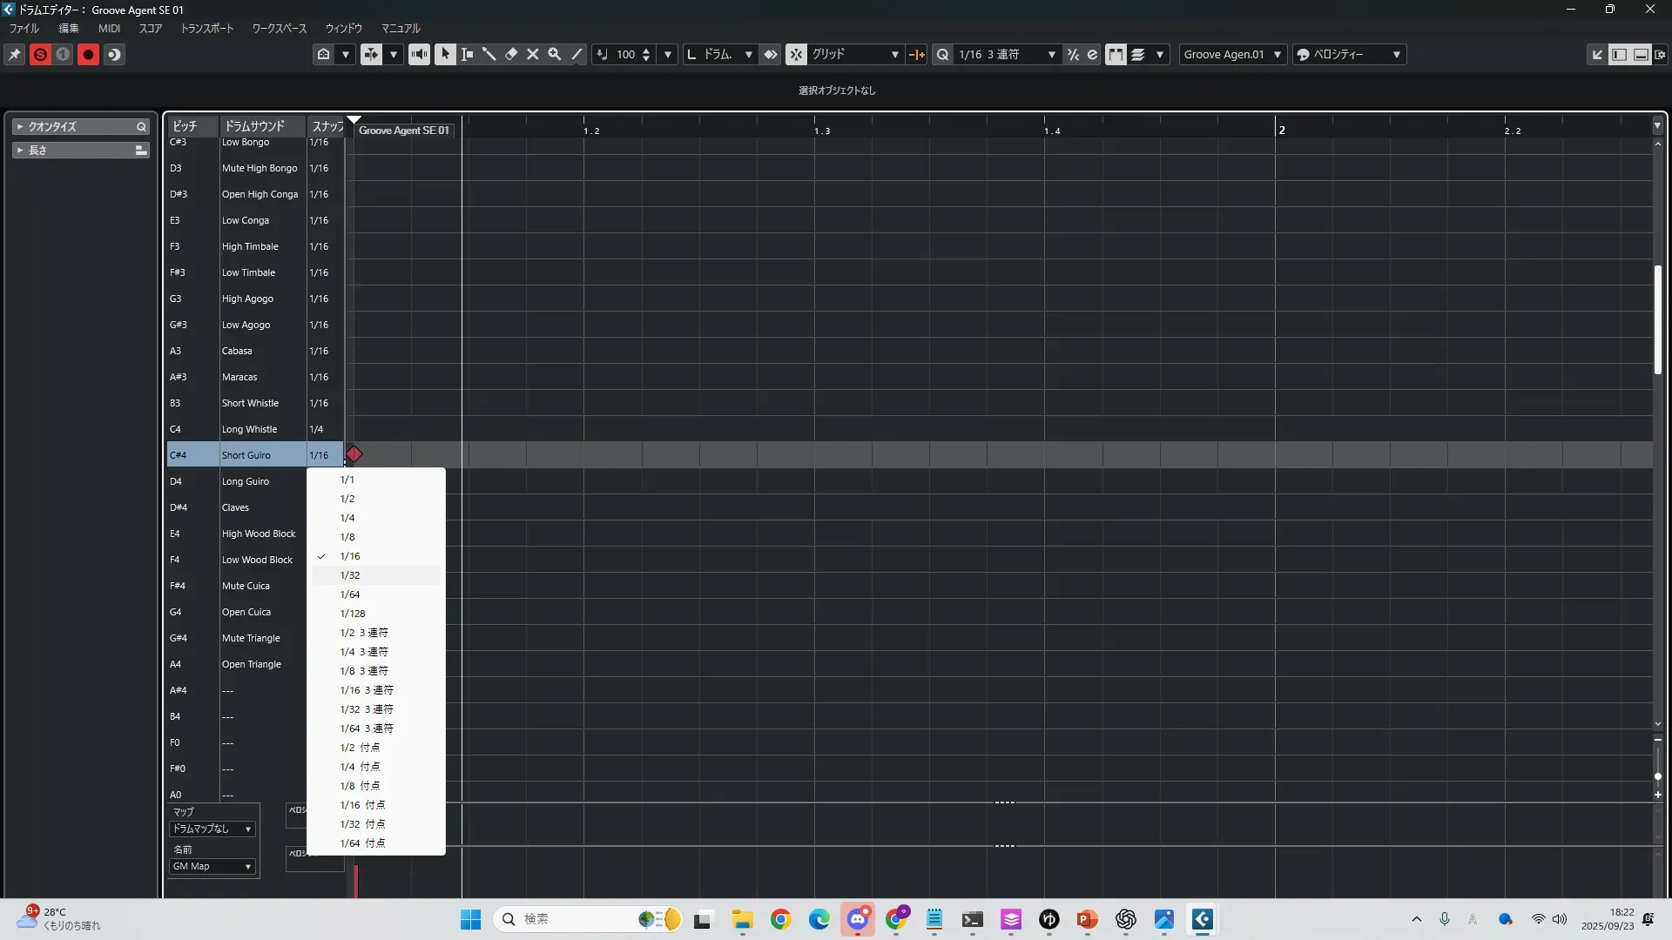Click the red note diamond on Short Guiro
Viewport: 1672px width, 940px height.
pos(354,454)
